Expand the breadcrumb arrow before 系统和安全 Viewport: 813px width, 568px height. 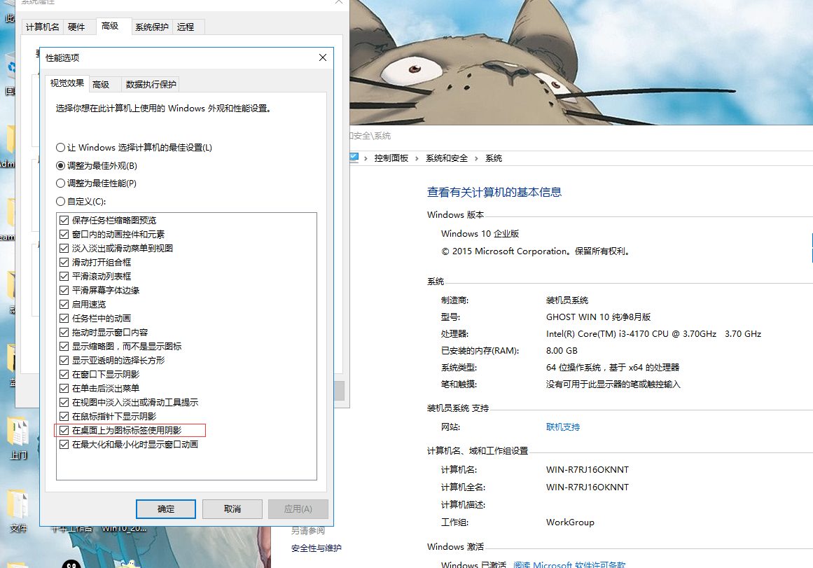(417, 159)
